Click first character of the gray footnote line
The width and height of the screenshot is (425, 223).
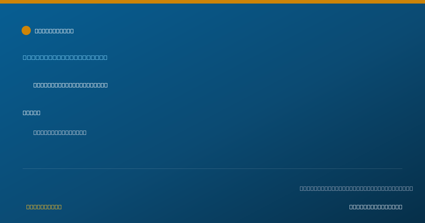[x=301, y=188]
